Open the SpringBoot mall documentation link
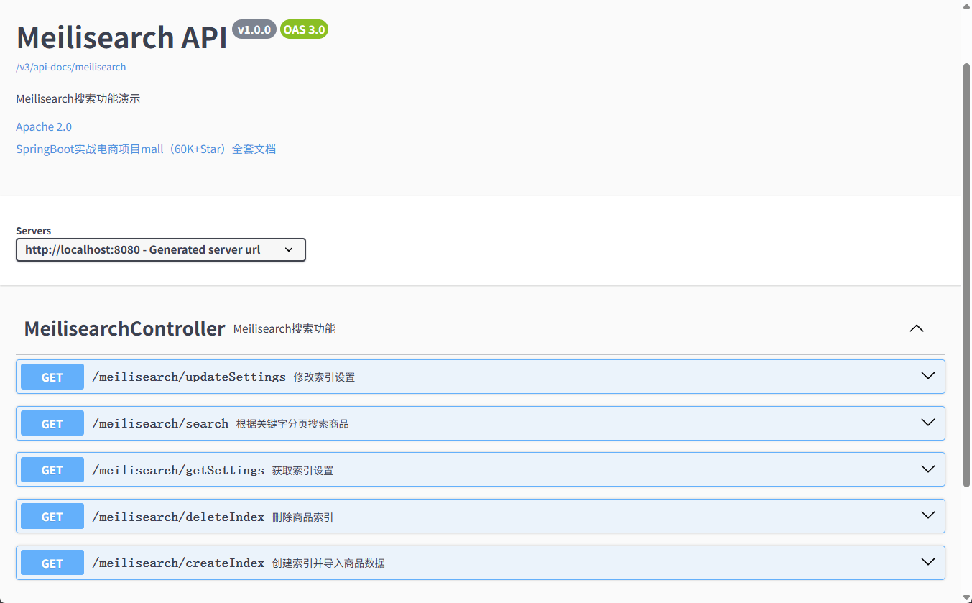The height and width of the screenshot is (603, 972). tap(146, 149)
